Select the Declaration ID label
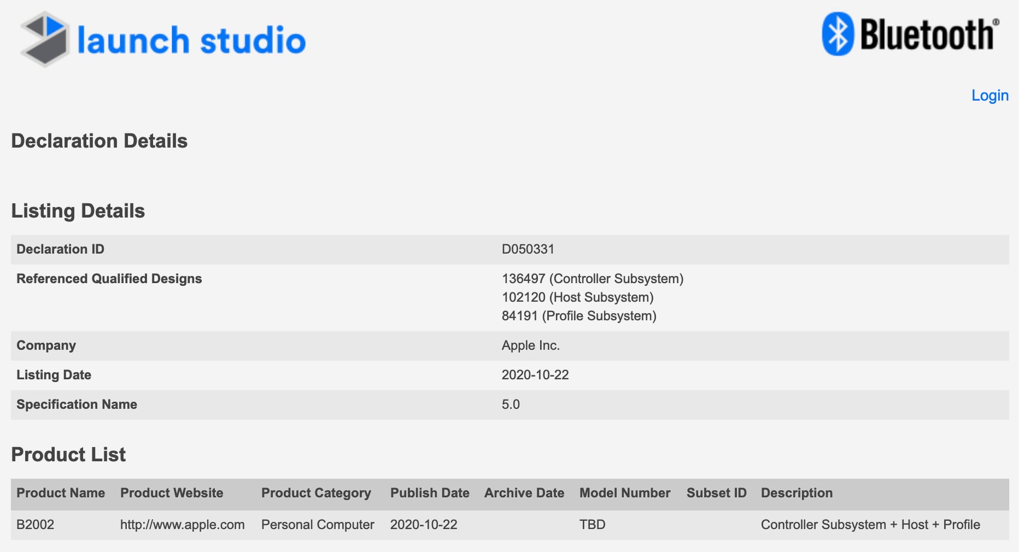The height and width of the screenshot is (552, 1019). (x=60, y=249)
